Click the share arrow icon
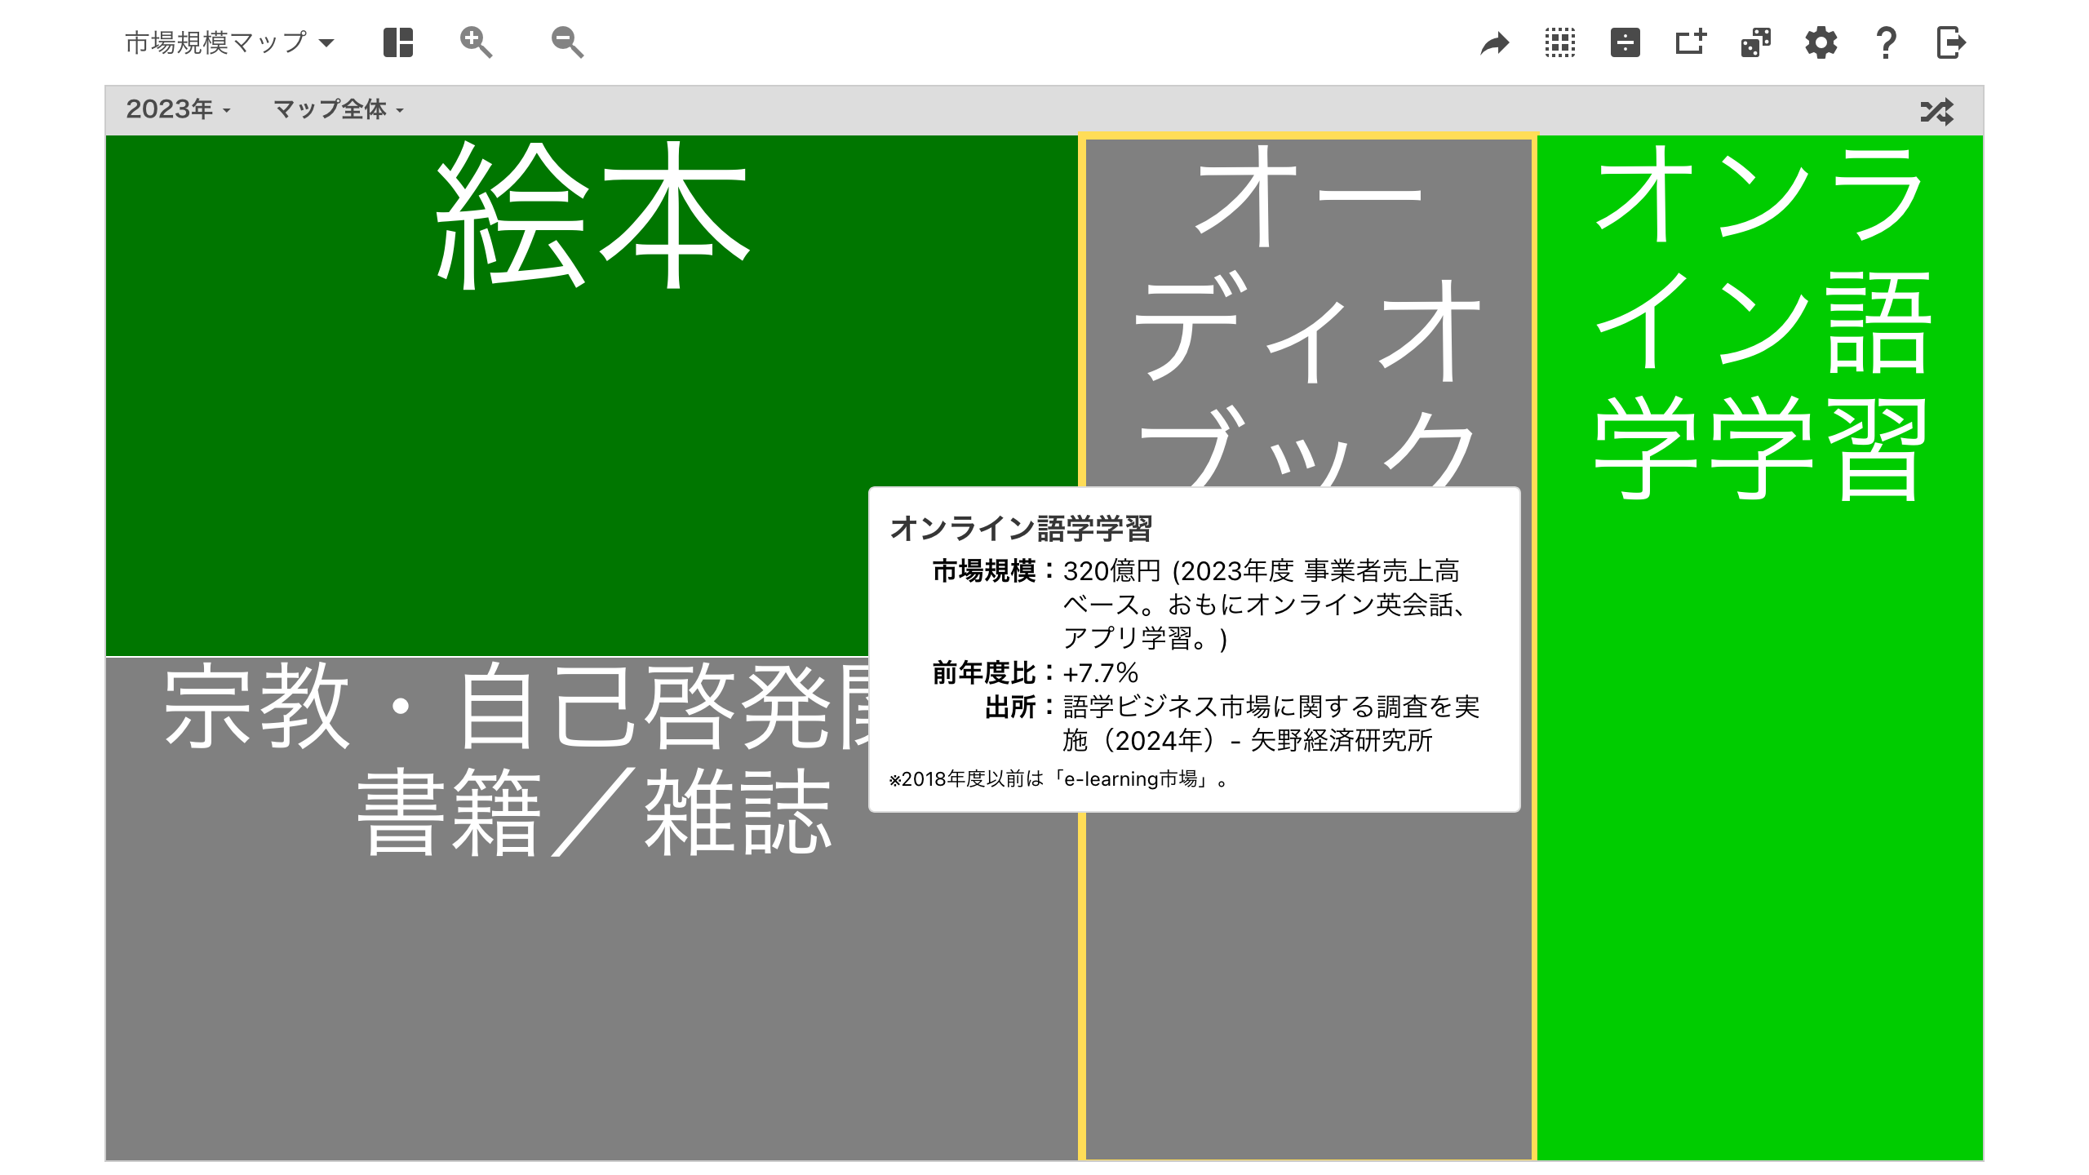Screen dimensions: 2089x1175 (x=1495, y=42)
